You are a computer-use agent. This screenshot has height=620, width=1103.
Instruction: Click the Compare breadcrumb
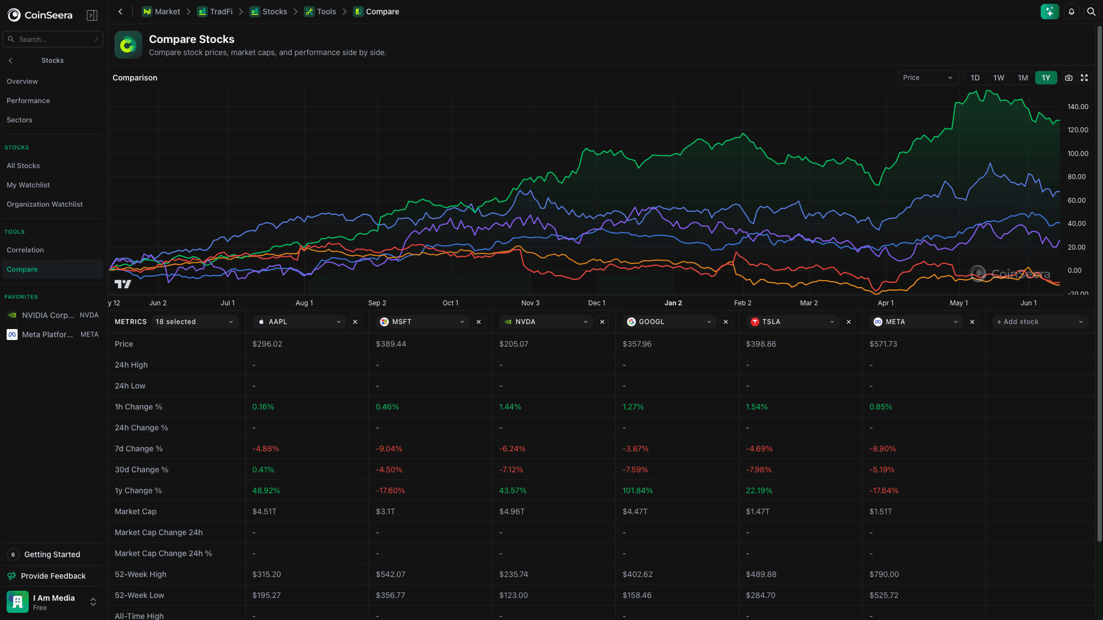[376, 12]
